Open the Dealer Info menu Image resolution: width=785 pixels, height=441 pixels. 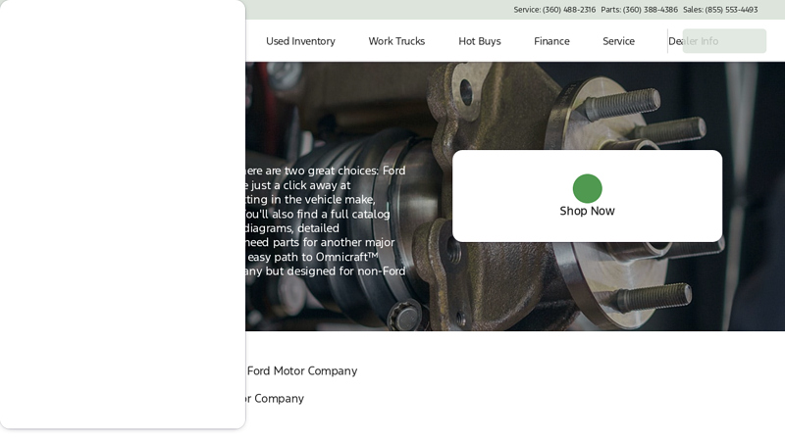(694, 41)
